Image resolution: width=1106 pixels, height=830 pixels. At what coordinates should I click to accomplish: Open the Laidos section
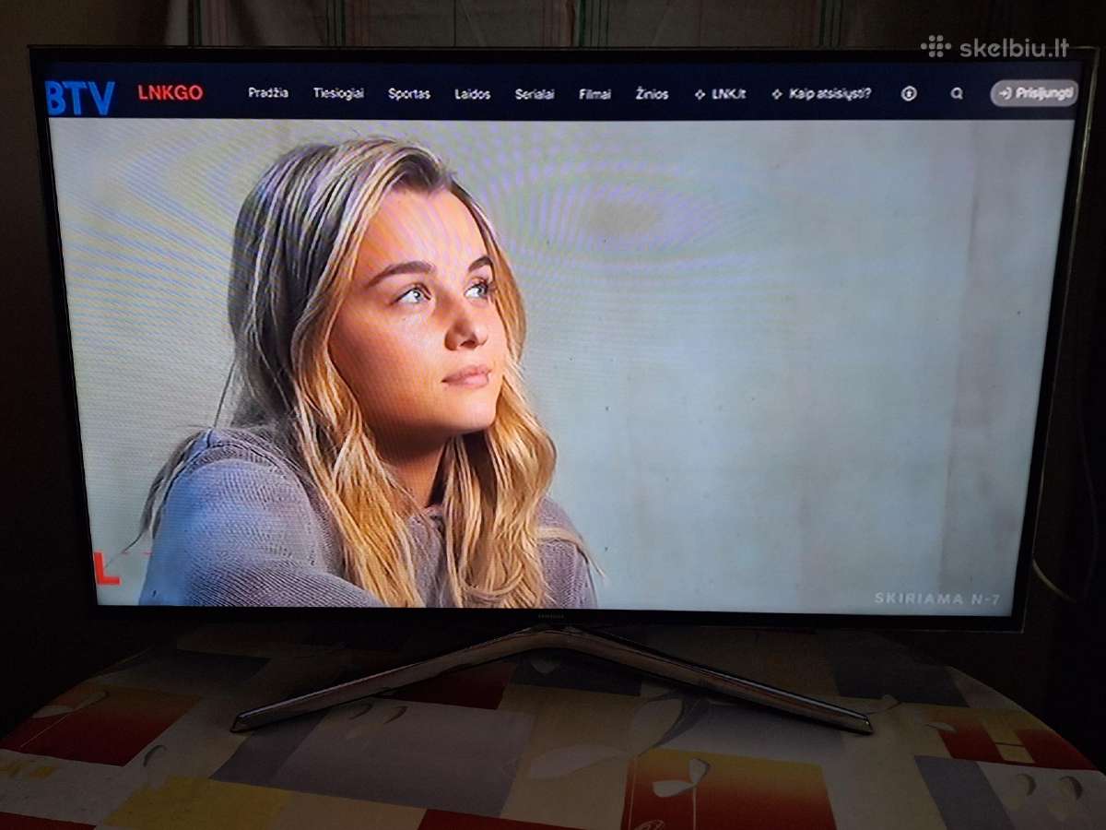[473, 94]
